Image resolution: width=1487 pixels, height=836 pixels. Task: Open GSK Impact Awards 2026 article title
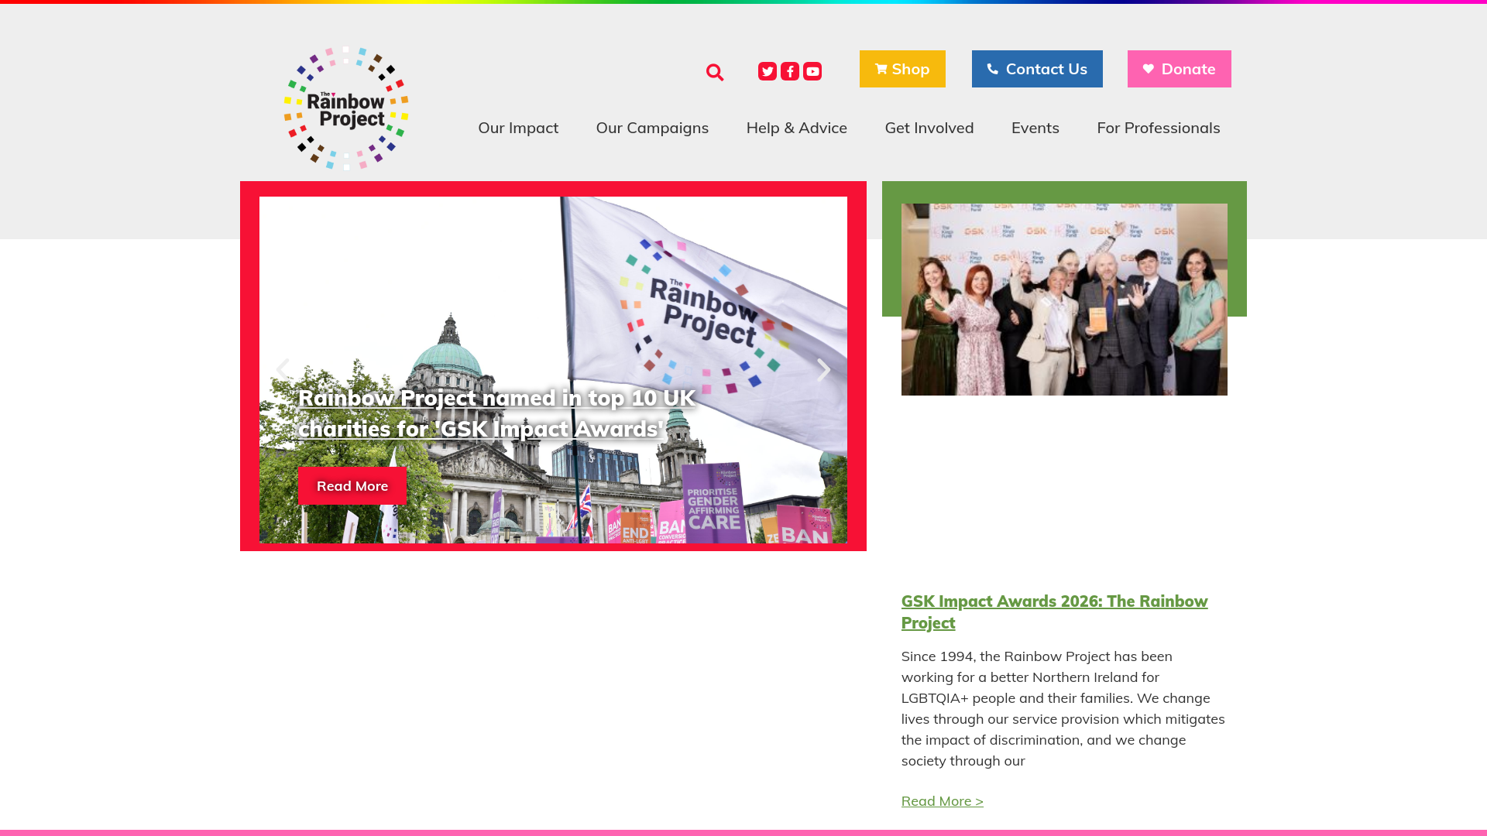tap(1054, 612)
